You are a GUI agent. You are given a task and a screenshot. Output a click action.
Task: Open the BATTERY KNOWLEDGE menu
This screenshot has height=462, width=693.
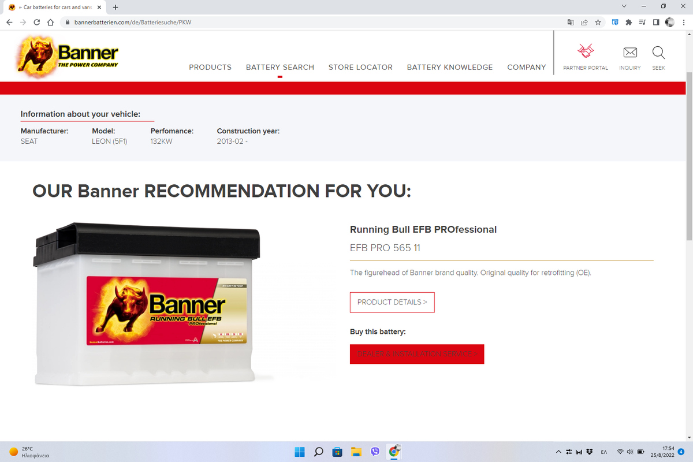pyautogui.click(x=450, y=68)
